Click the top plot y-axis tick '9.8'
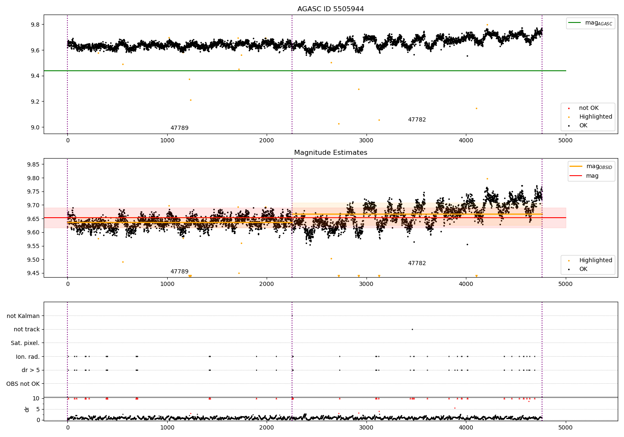624x437 pixels. (x=35, y=25)
